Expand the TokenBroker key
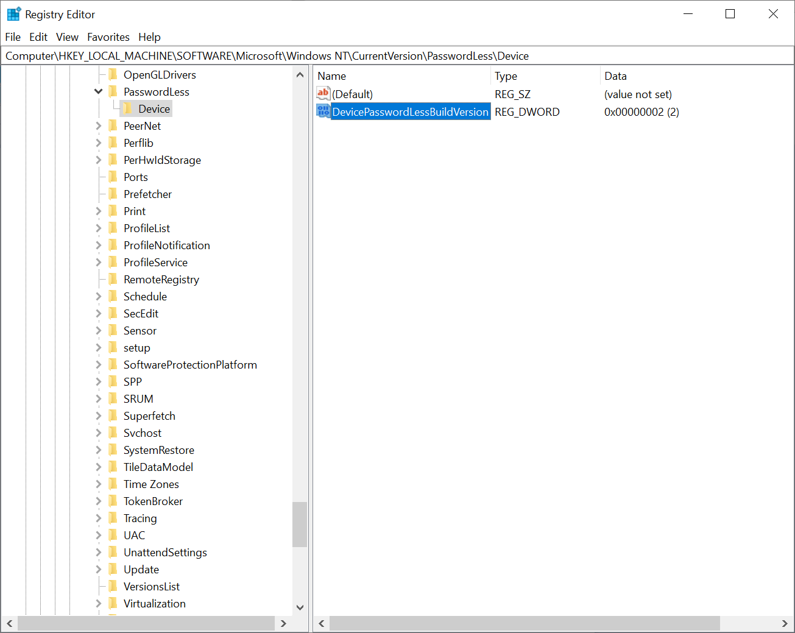Image resolution: width=795 pixels, height=633 pixels. point(99,501)
